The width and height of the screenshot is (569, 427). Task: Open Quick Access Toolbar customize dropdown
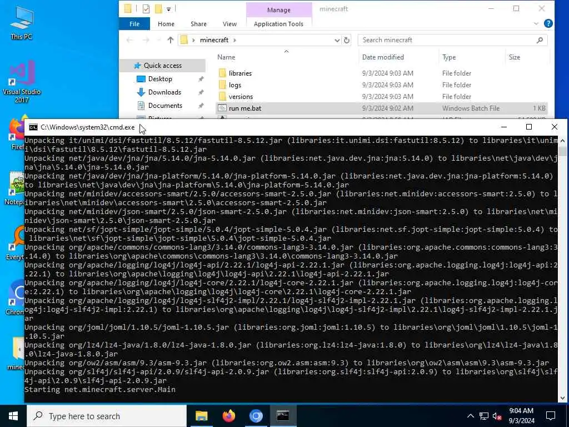click(169, 9)
